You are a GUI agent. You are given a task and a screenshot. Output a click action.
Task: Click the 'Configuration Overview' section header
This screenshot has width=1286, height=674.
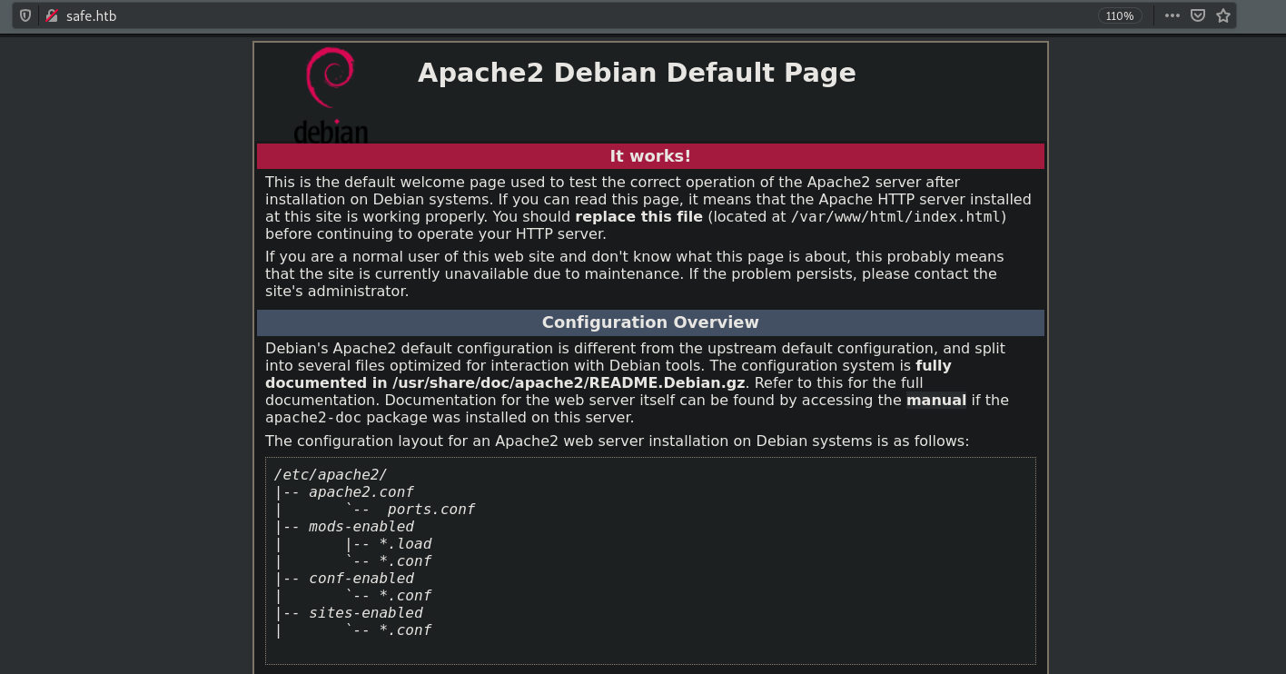coord(650,322)
